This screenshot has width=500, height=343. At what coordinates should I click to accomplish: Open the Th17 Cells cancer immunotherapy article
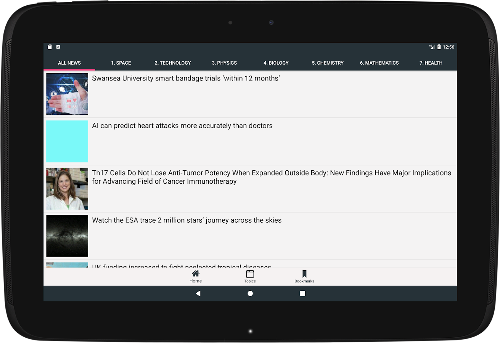coord(250,189)
